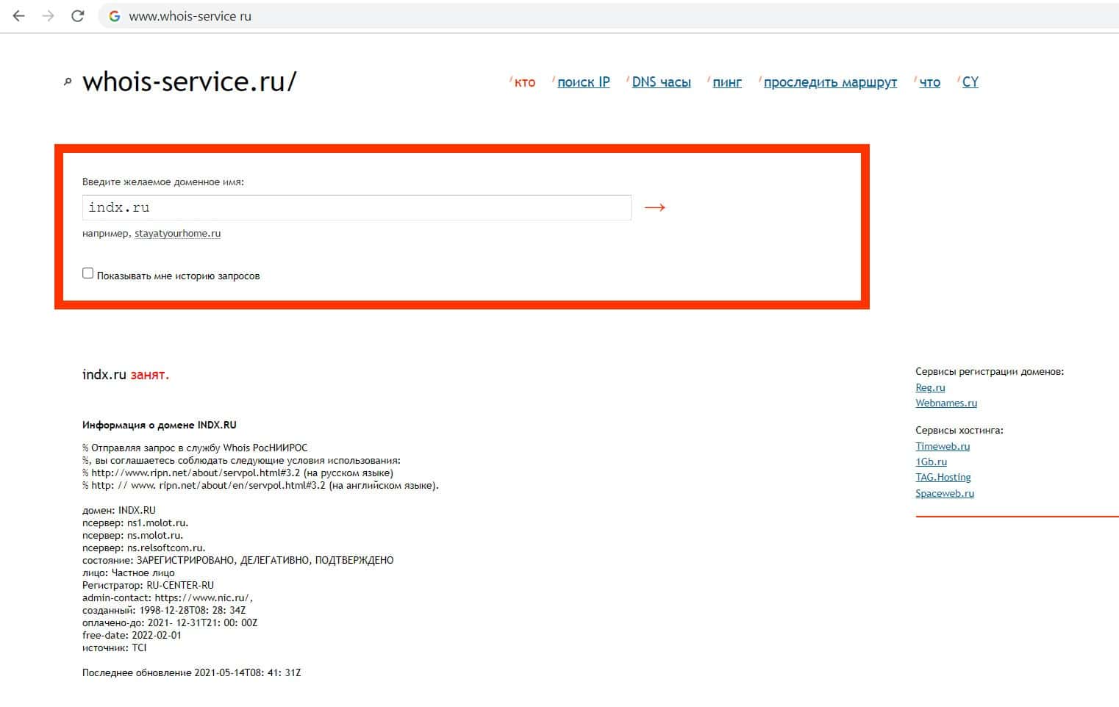
Task: Click the small magnifier icon beside the site title
Action: (x=68, y=82)
